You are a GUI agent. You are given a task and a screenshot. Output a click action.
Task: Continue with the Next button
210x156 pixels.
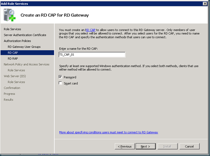145,146
